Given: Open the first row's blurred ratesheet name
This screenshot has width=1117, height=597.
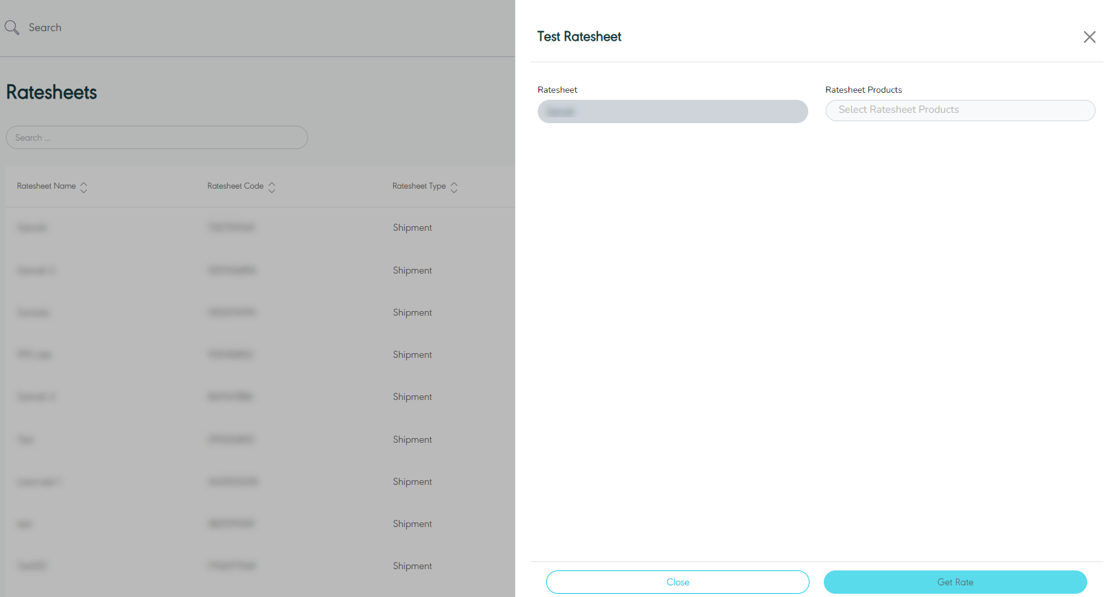Looking at the screenshot, I should [32, 228].
